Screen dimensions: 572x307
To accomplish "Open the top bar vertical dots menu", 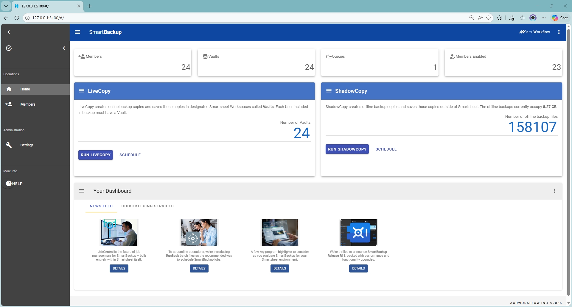I will click(x=559, y=32).
